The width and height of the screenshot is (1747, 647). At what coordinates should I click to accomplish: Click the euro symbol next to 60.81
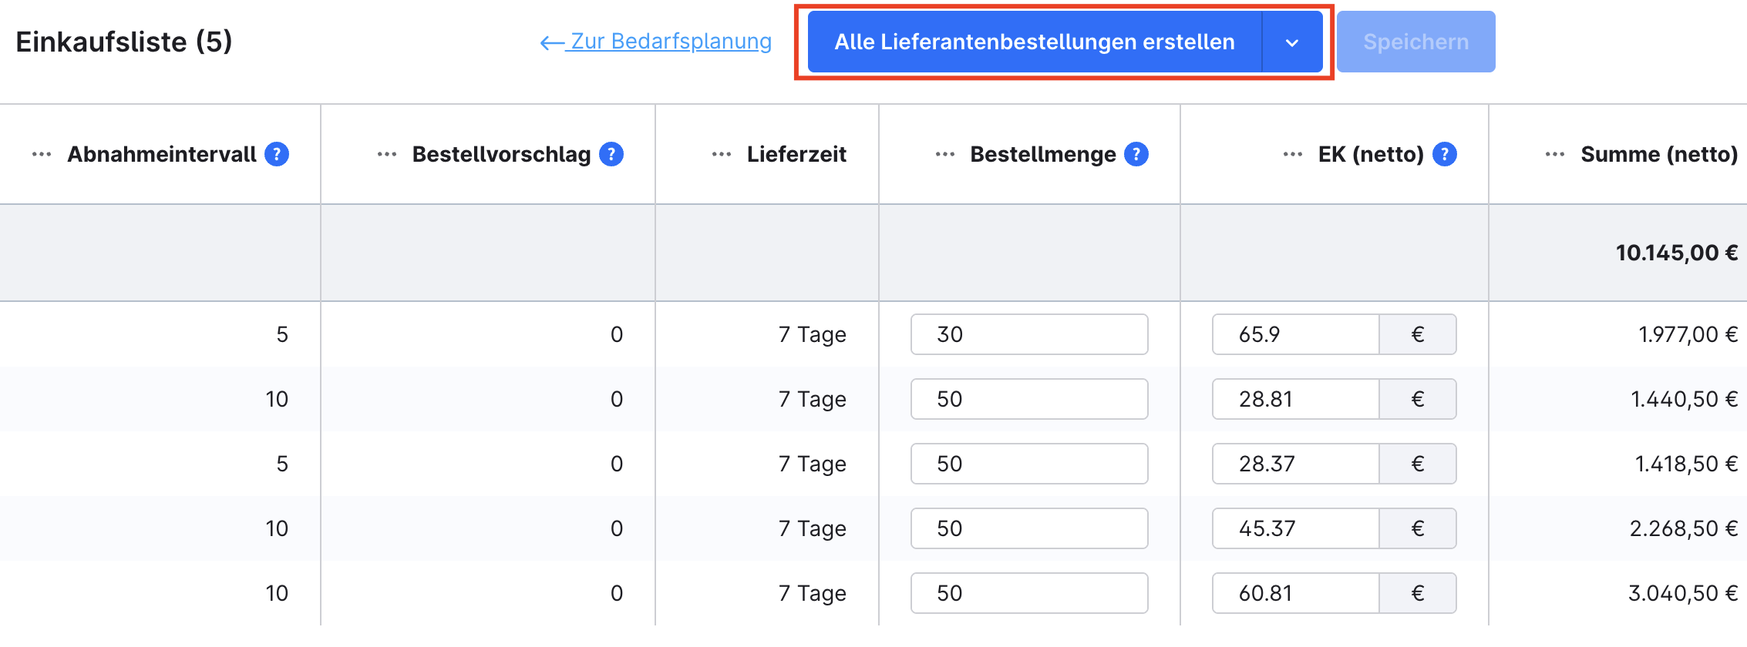[1417, 593]
